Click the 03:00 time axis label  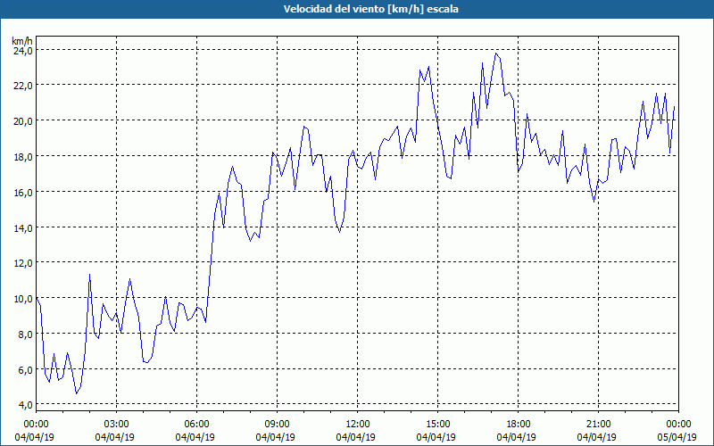click(117, 425)
